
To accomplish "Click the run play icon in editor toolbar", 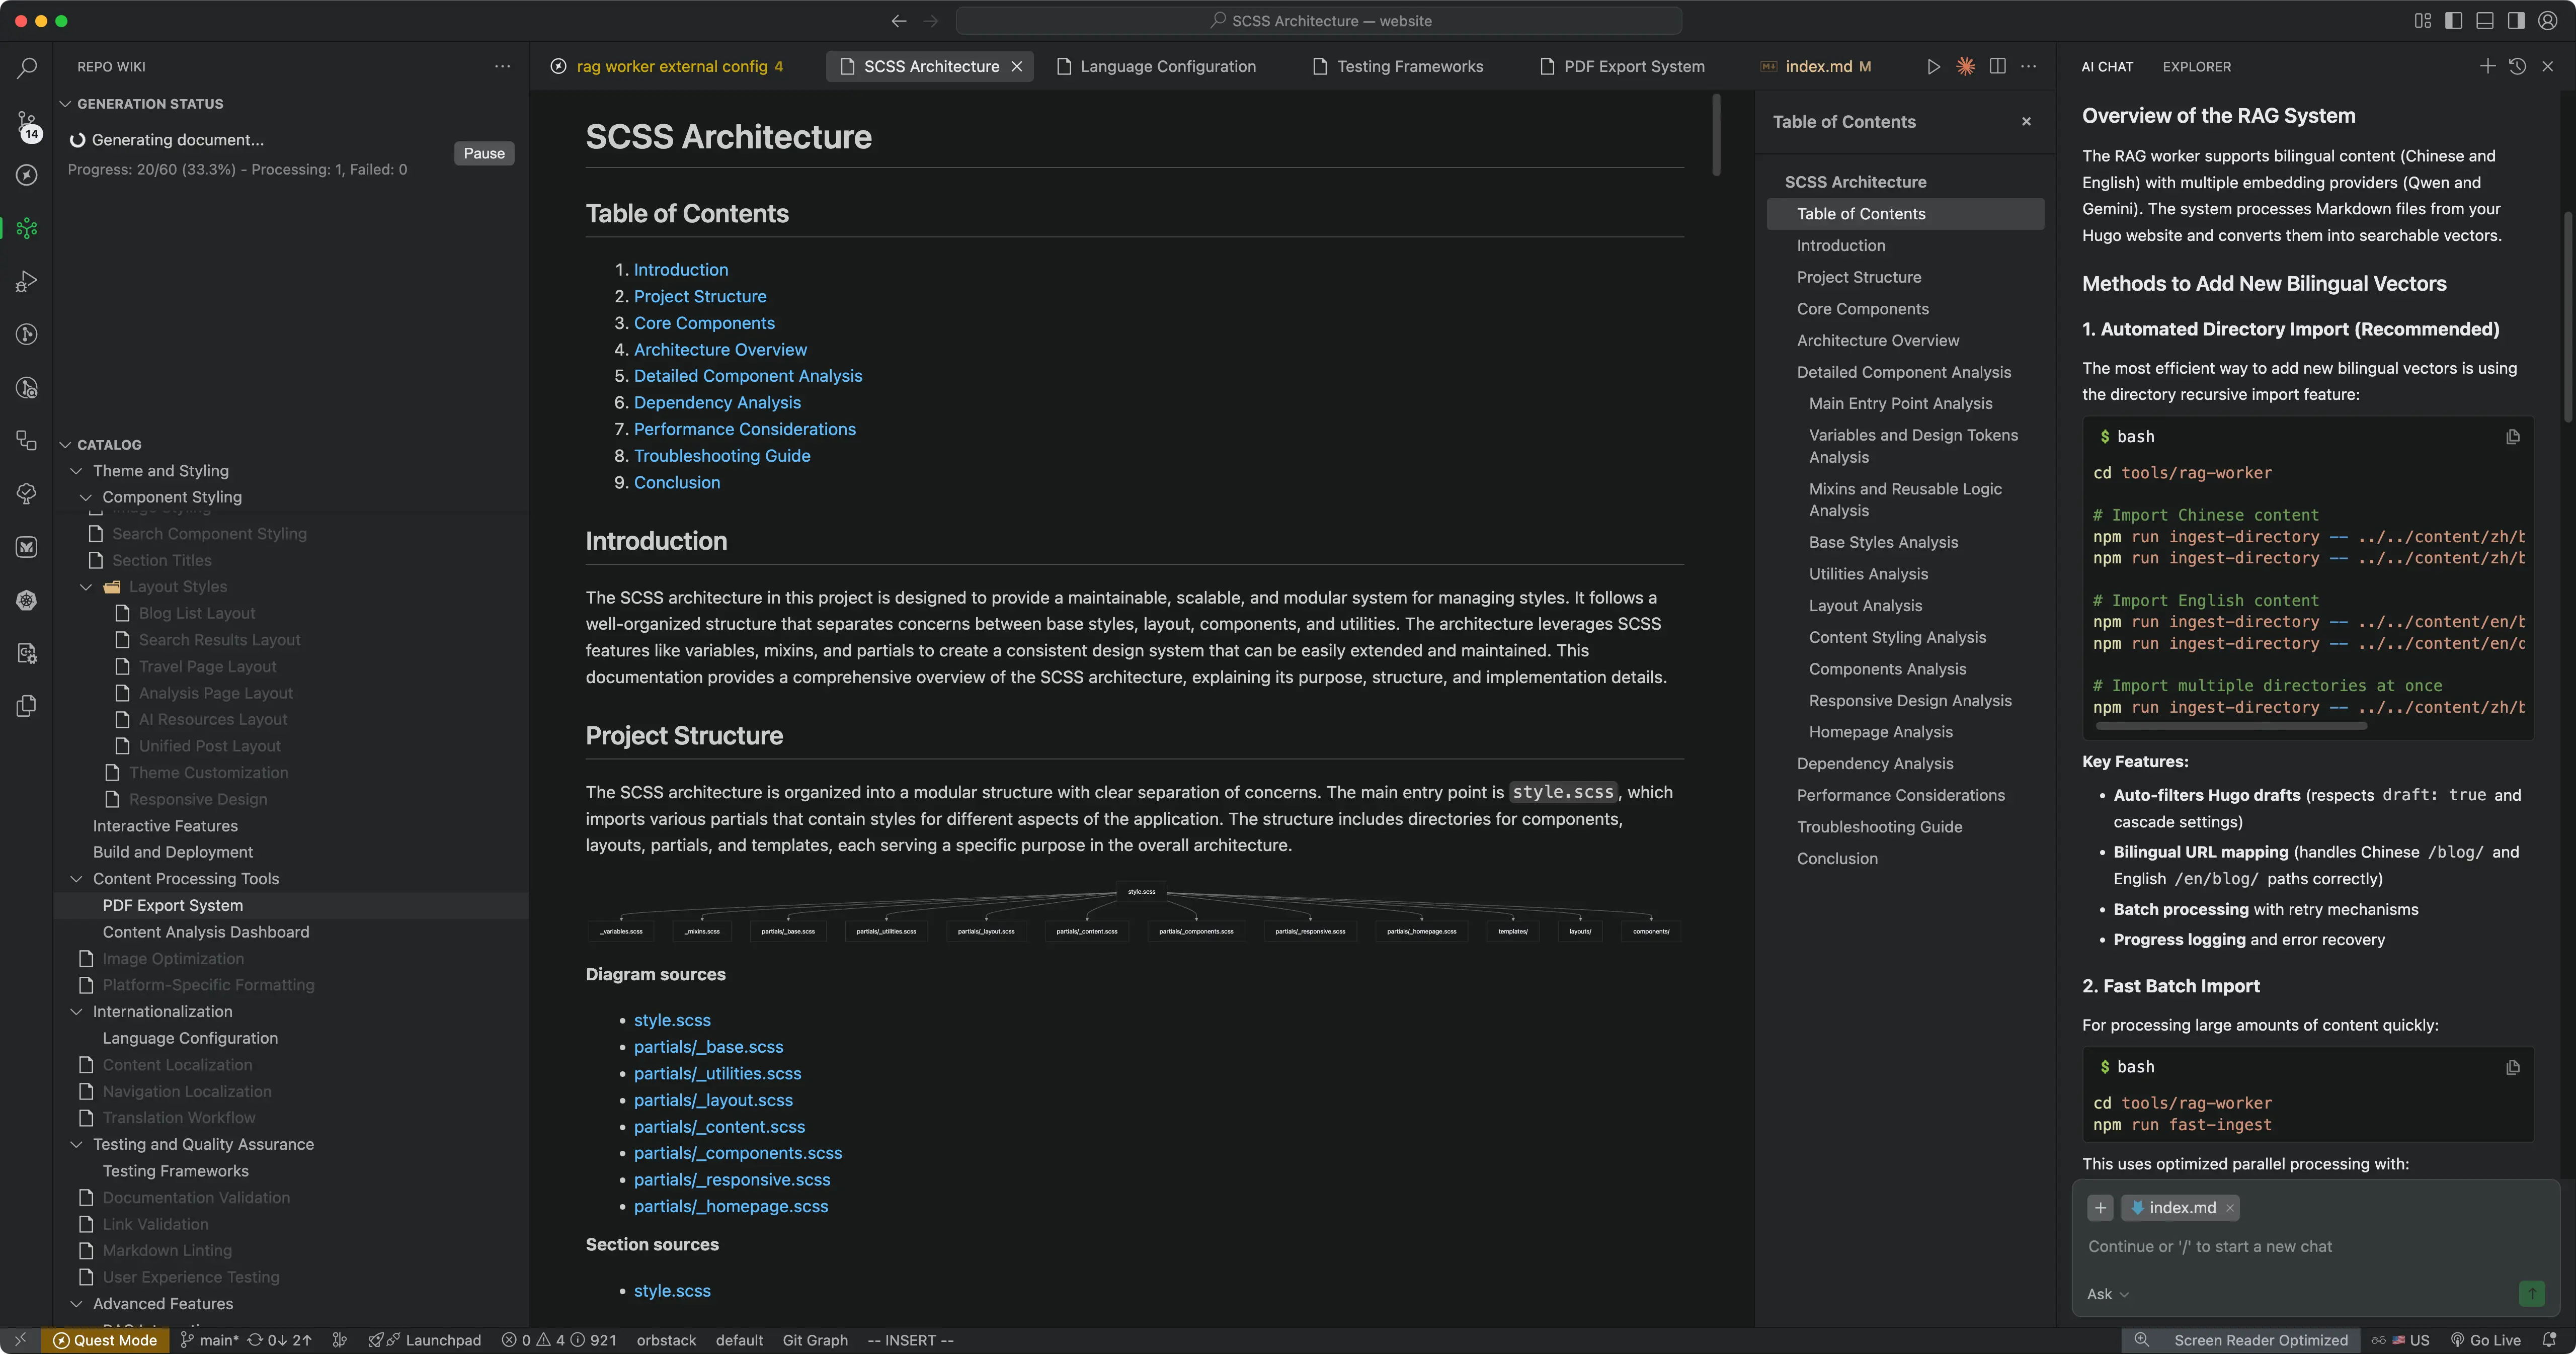I will coord(1933,66).
